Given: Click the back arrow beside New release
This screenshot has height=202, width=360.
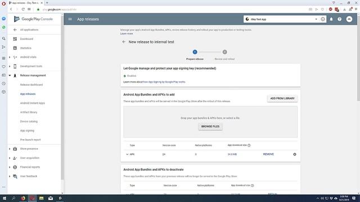Looking at the screenshot, I should pyautogui.click(x=124, y=42).
